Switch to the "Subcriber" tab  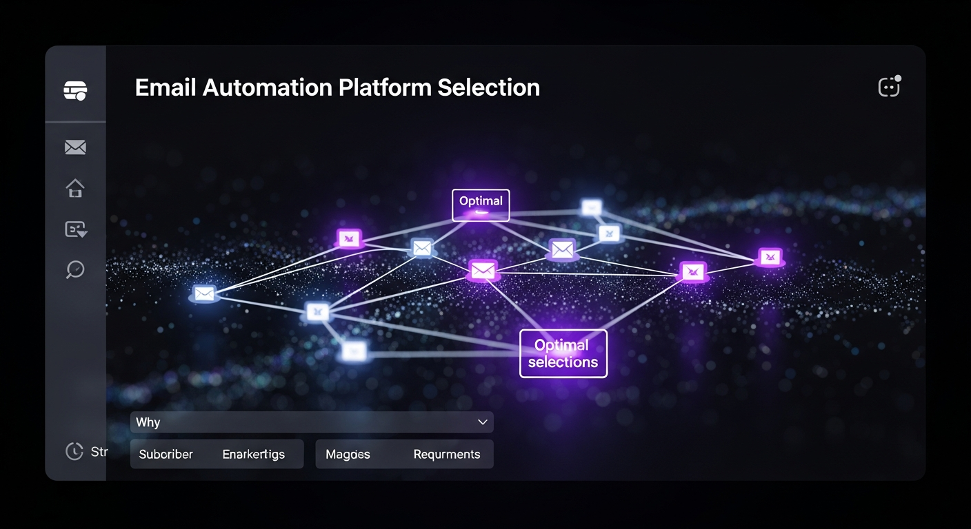(166, 455)
